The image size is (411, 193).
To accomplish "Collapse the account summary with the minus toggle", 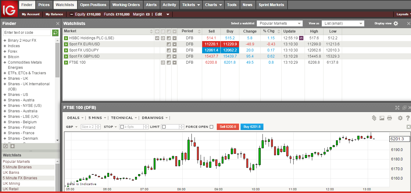I will [x=72, y=14].
